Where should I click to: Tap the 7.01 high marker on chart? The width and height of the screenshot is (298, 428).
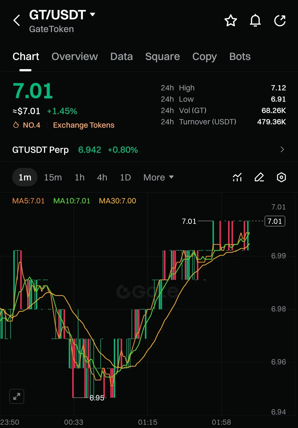click(x=189, y=221)
